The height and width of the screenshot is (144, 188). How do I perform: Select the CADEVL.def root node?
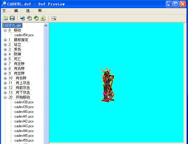12,25
